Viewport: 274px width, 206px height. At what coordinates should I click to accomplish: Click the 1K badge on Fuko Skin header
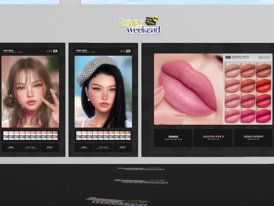click(x=128, y=51)
